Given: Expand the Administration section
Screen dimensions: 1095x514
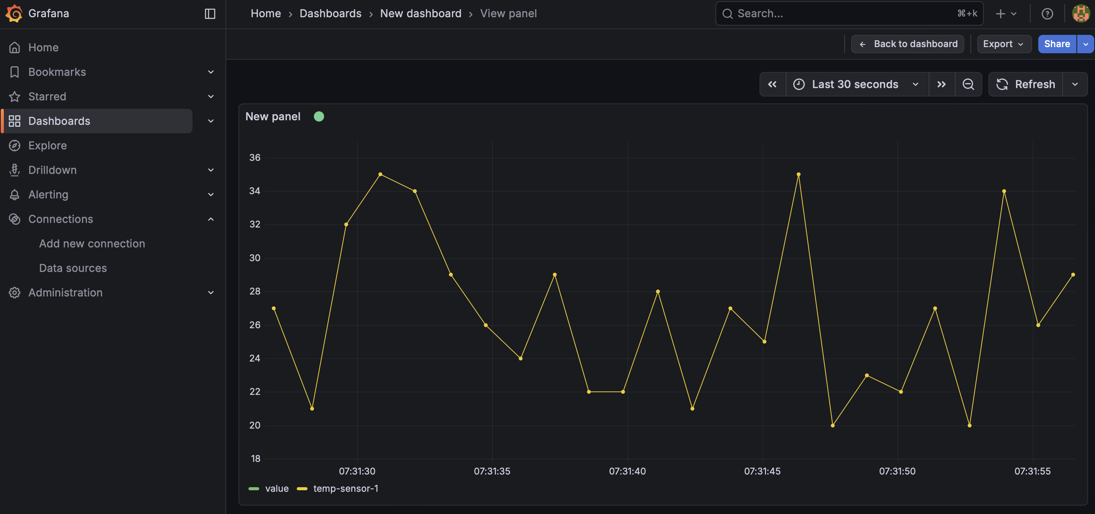Looking at the screenshot, I should pos(210,292).
